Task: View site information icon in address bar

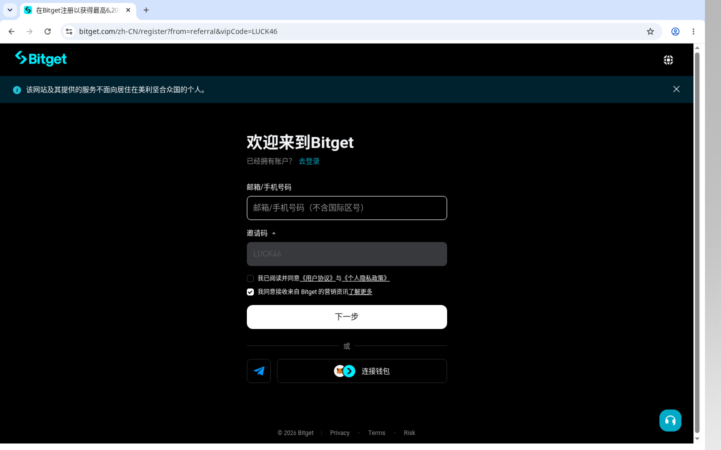Action: pyautogui.click(x=69, y=31)
